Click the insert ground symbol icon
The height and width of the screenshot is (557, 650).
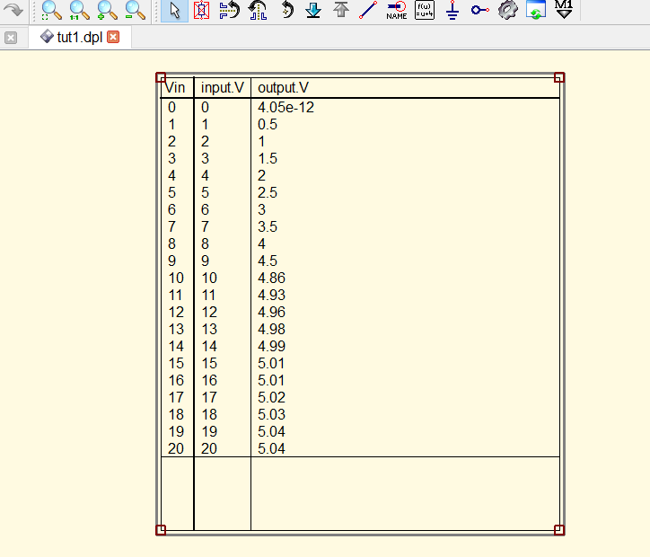click(x=452, y=10)
